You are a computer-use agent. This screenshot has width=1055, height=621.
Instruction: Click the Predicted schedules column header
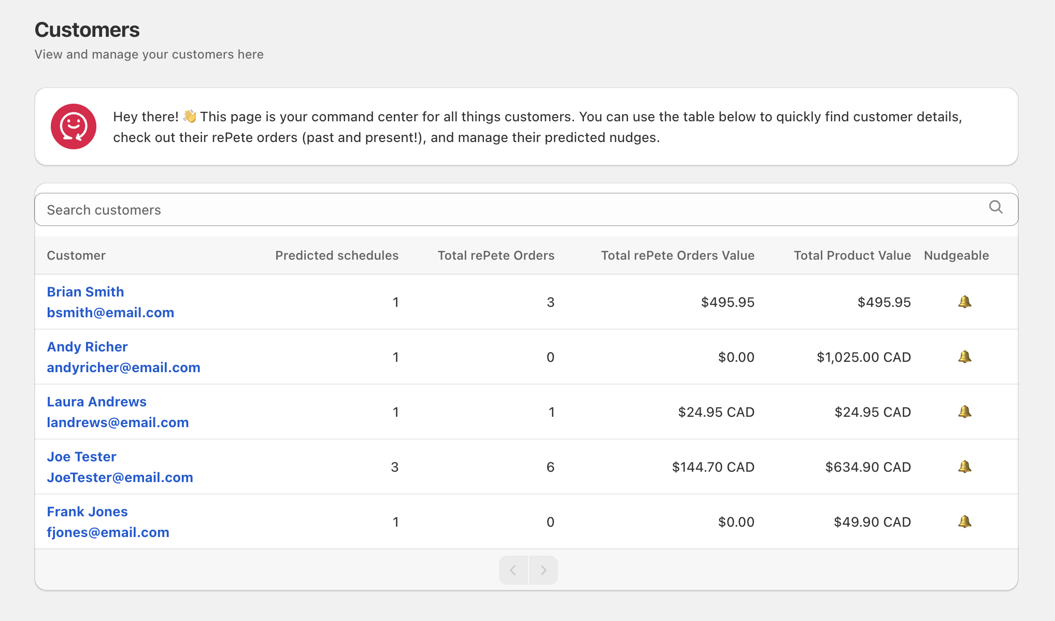[337, 256]
